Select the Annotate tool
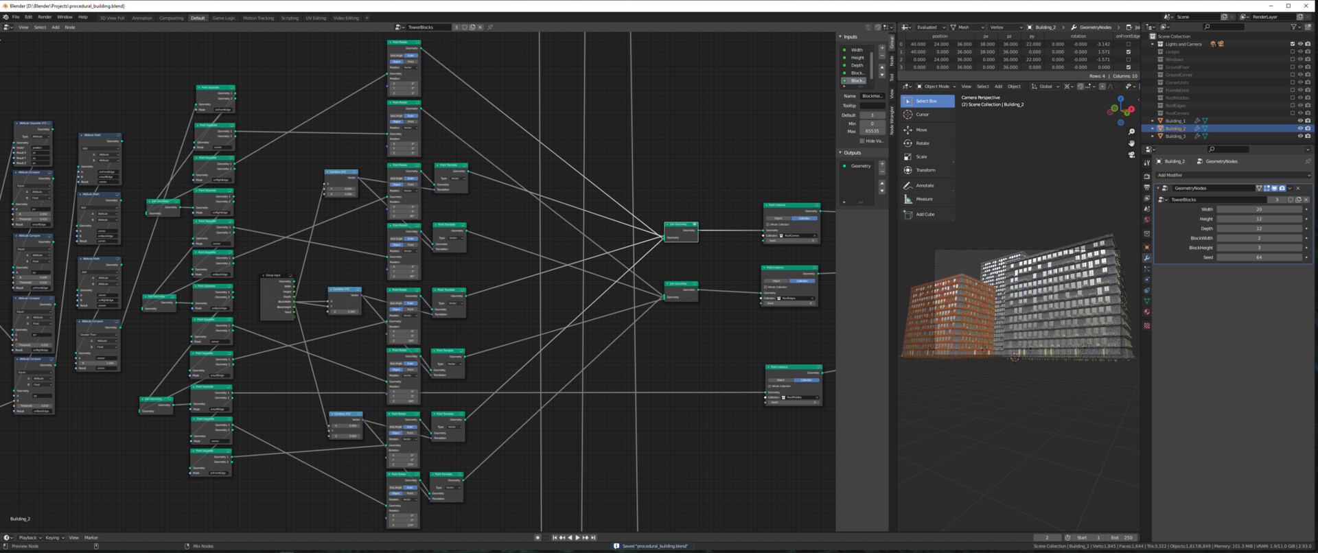The width and height of the screenshot is (1318, 553). tap(924, 186)
